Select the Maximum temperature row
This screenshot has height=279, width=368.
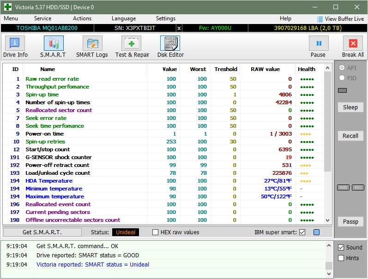point(163,196)
